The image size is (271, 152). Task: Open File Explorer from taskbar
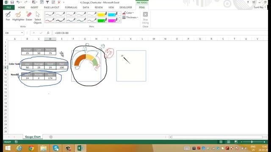(44, 148)
